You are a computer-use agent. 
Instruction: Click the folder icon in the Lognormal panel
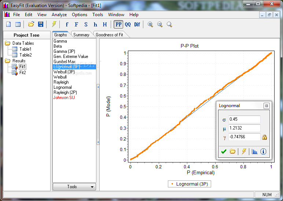[x=232, y=151]
